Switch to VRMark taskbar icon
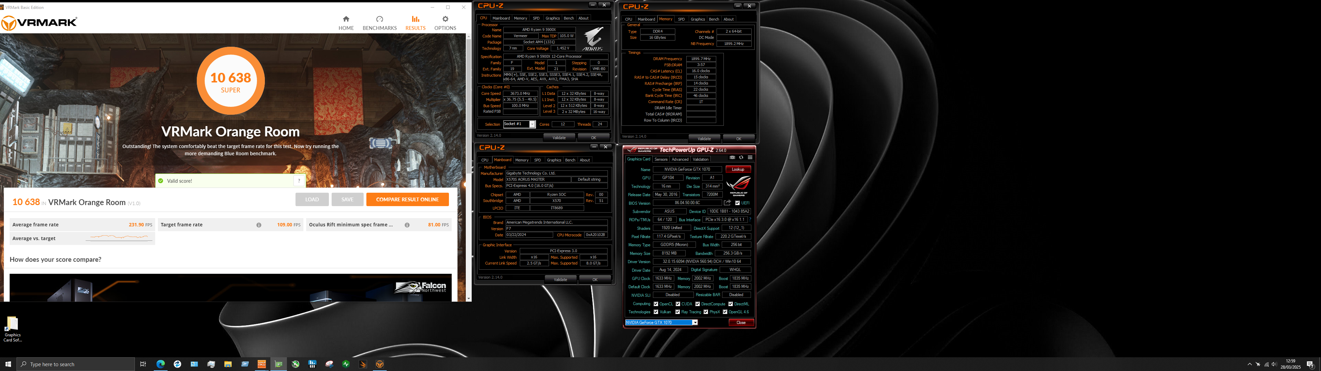The height and width of the screenshot is (371, 1321). [379, 364]
